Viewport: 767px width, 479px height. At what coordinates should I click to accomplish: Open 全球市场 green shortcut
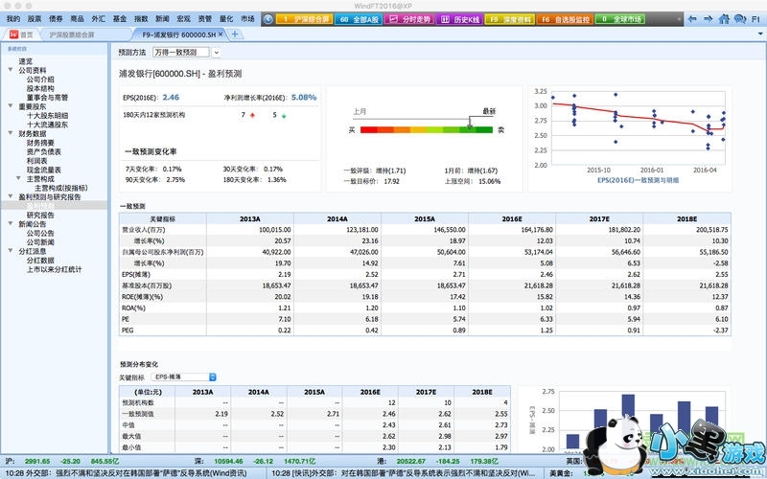(x=620, y=19)
